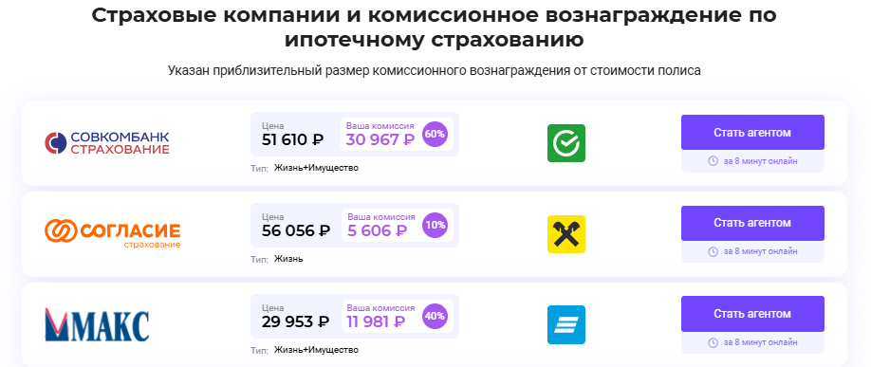Click the 40% commission badge
The image size is (871, 367).
pyautogui.click(x=435, y=316)
